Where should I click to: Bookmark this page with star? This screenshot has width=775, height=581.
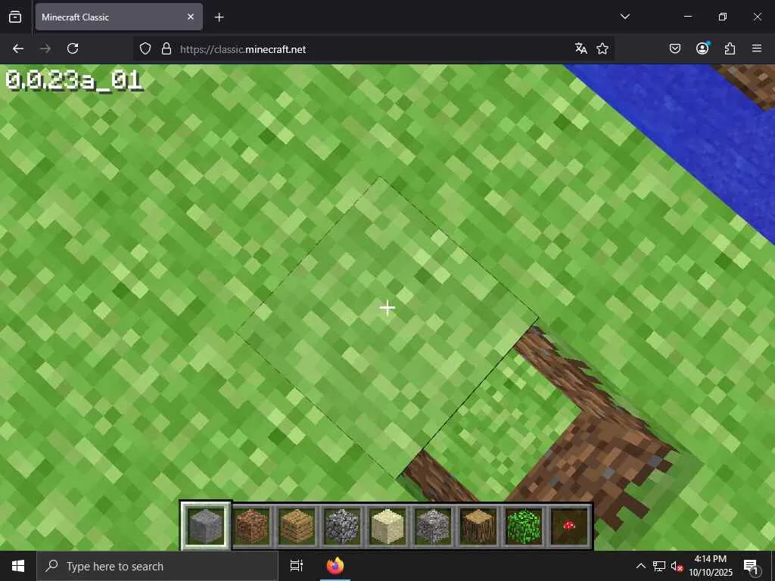(x=602, y=48)
